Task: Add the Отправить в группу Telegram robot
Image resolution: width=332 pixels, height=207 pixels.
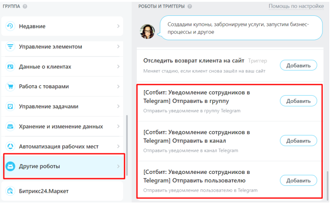Action: tap(298, 101)
